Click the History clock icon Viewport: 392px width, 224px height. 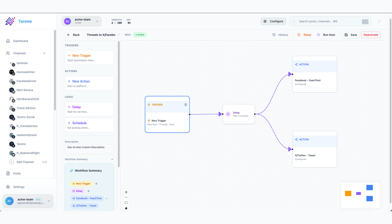click(x=274, y=35)
